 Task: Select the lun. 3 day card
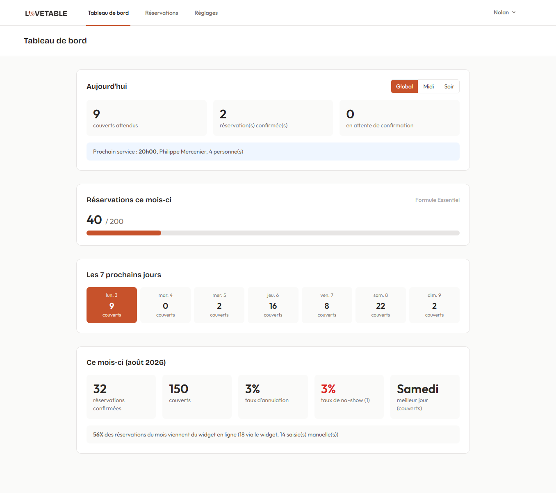(112, 305)
